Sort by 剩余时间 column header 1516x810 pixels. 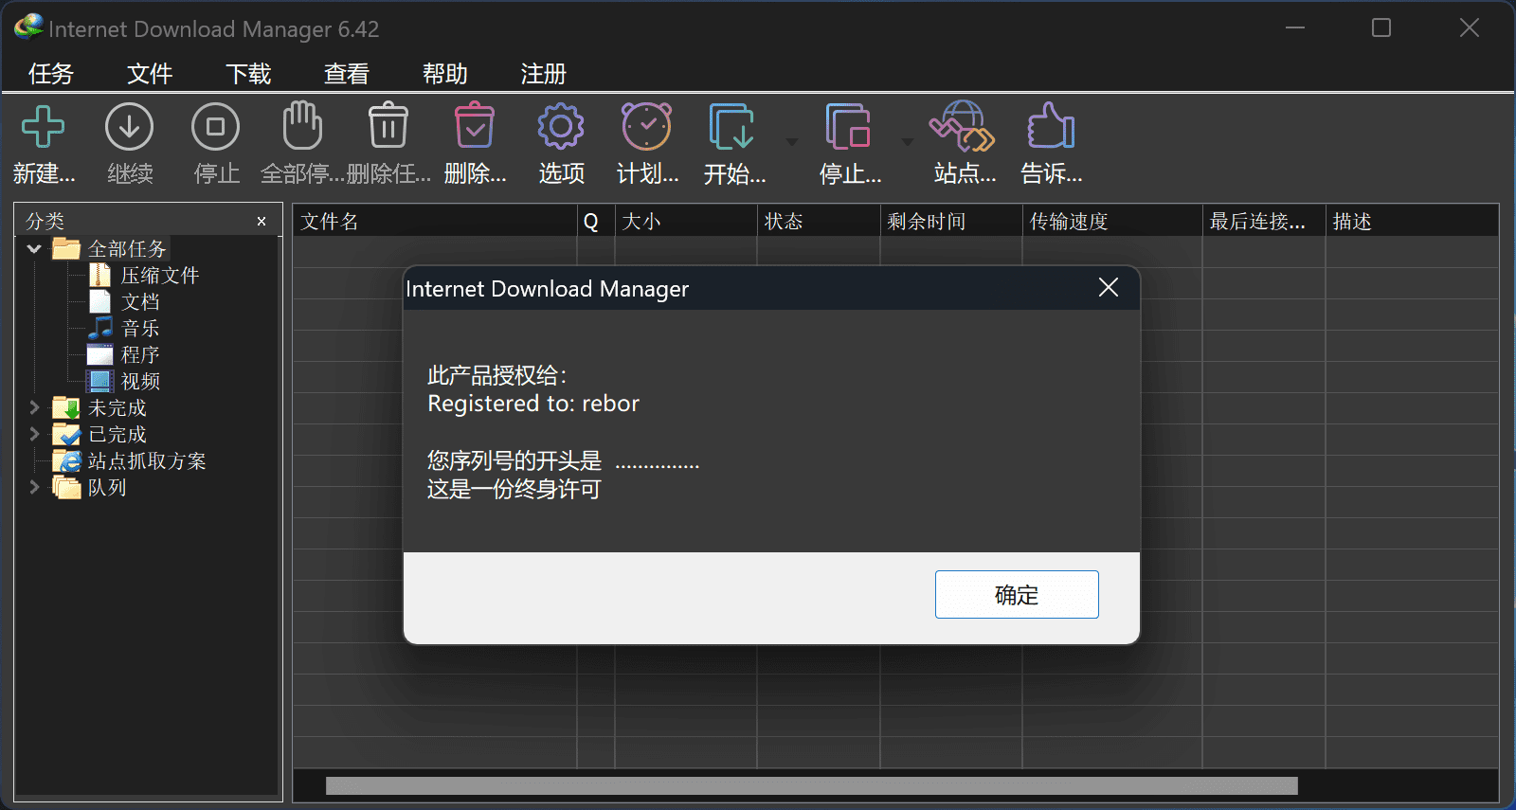pyautogui.click(x=951, y=222)
